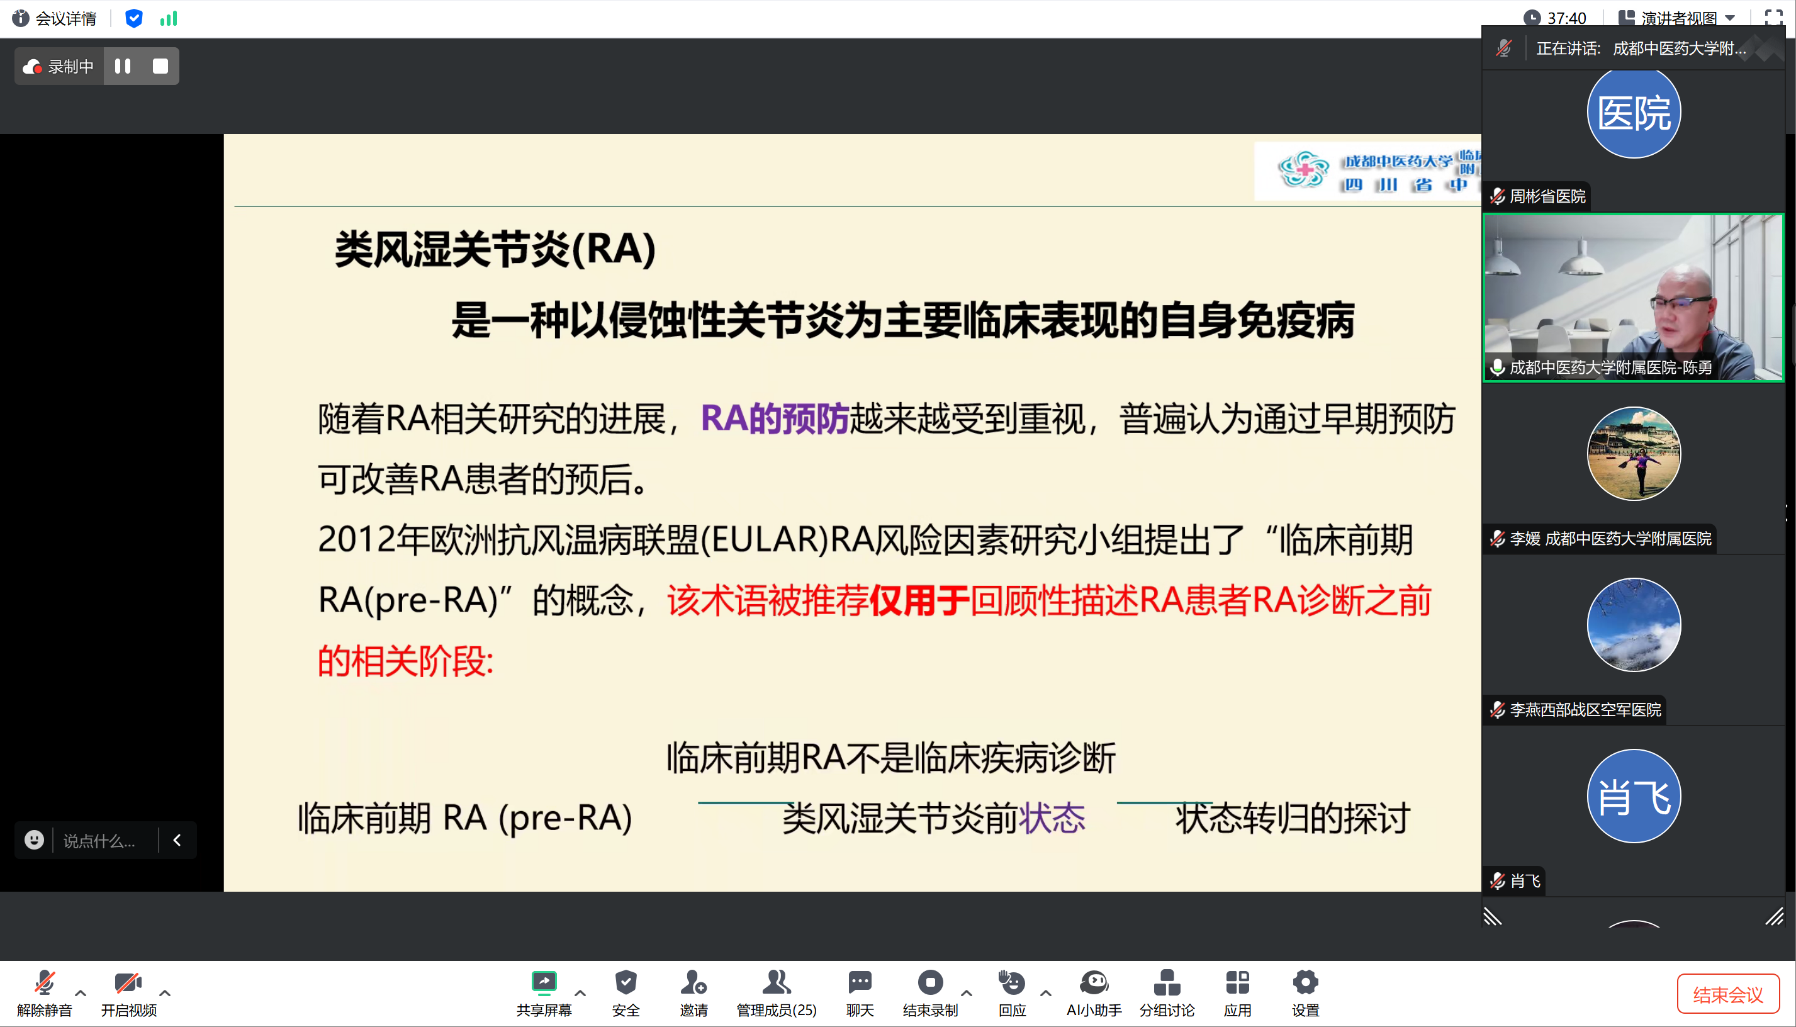Screen dimensions: 1796x1027
Task: Click the hatched handle at the strip's bottom-left
Action: click(1492, 916)
